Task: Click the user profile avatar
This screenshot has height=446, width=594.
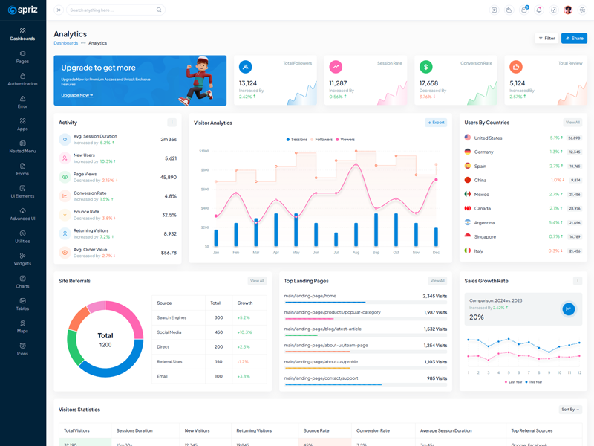Action: click(568, 10)
